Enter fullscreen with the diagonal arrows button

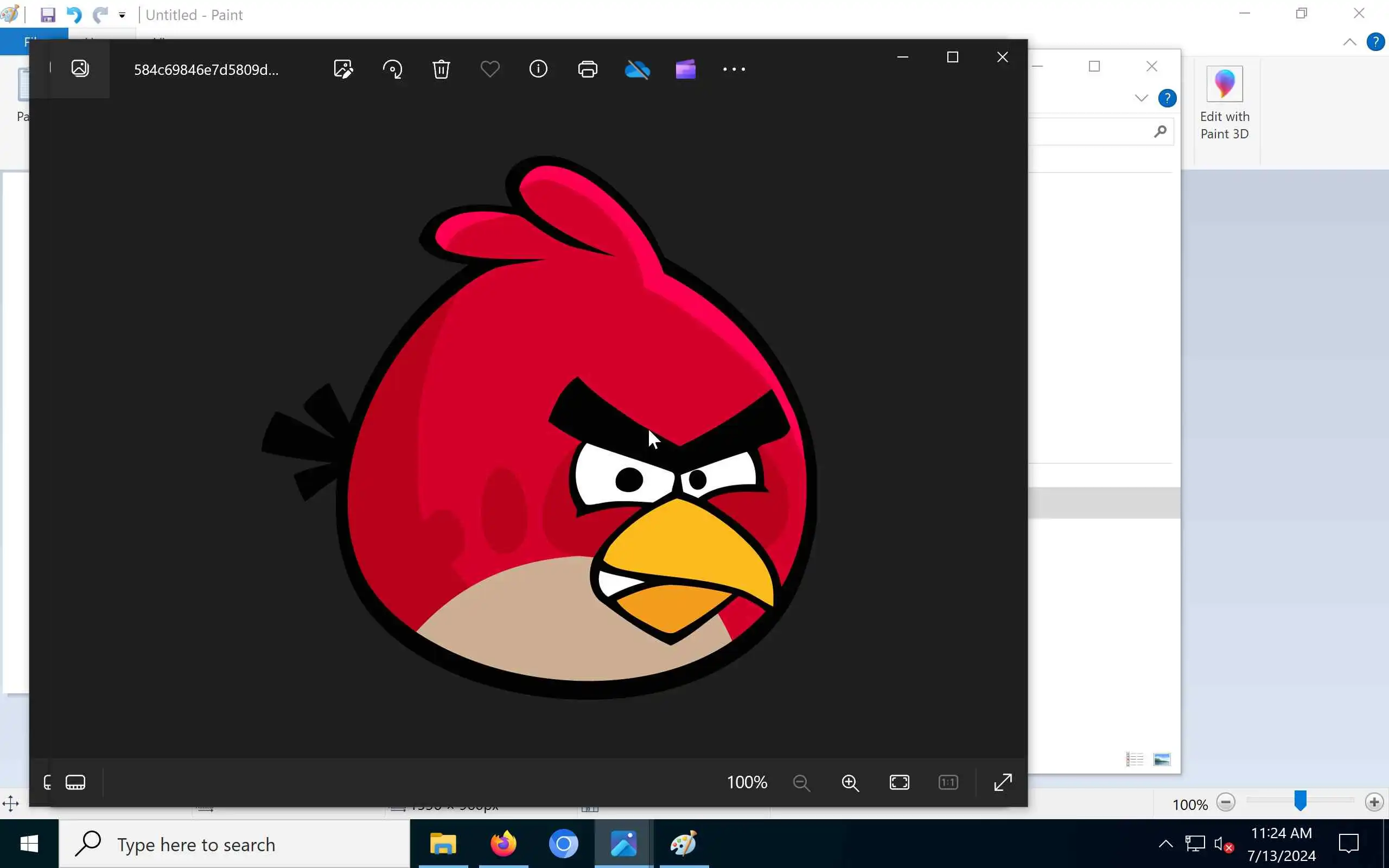coord(1003,782)
